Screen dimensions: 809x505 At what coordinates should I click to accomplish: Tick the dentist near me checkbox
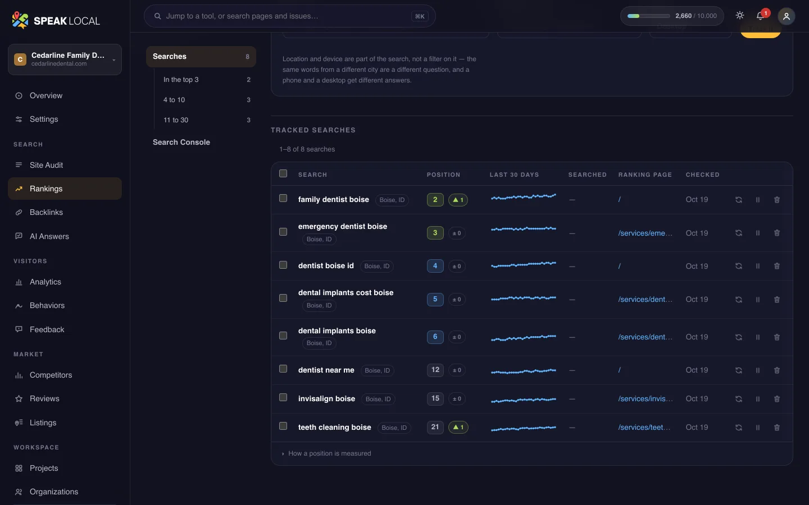[x=283, y=369]
